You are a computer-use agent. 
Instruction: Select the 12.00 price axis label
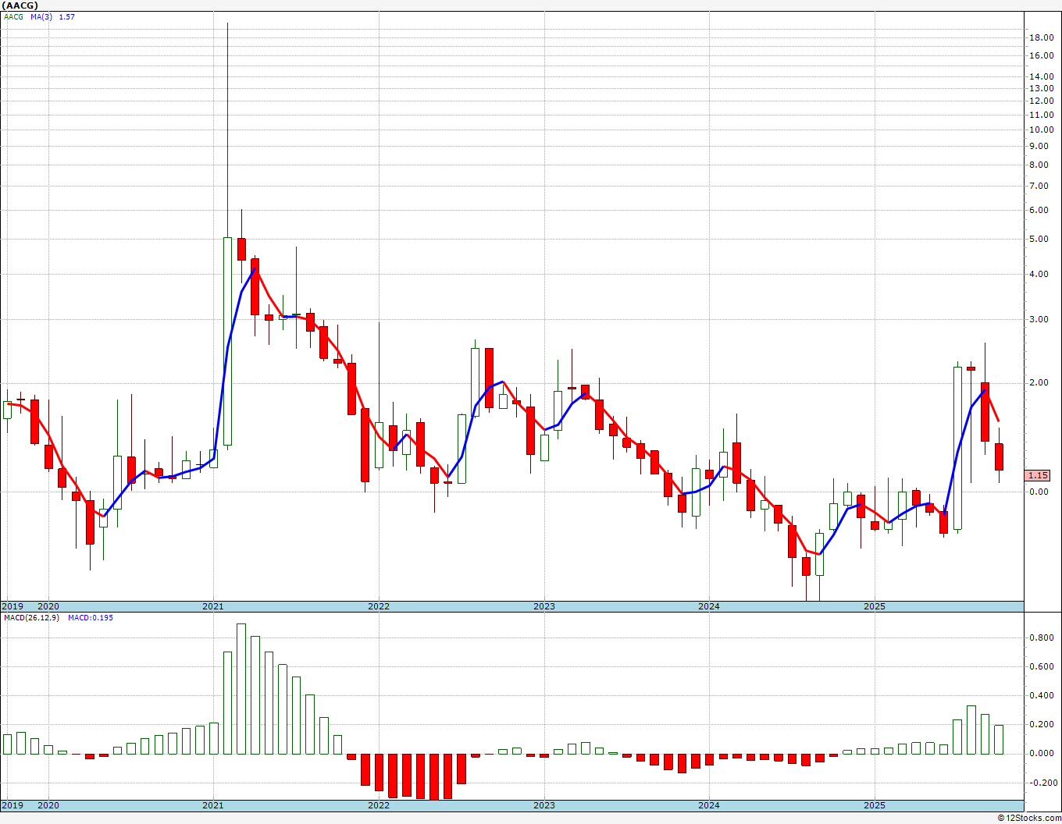click(1040, 101)
